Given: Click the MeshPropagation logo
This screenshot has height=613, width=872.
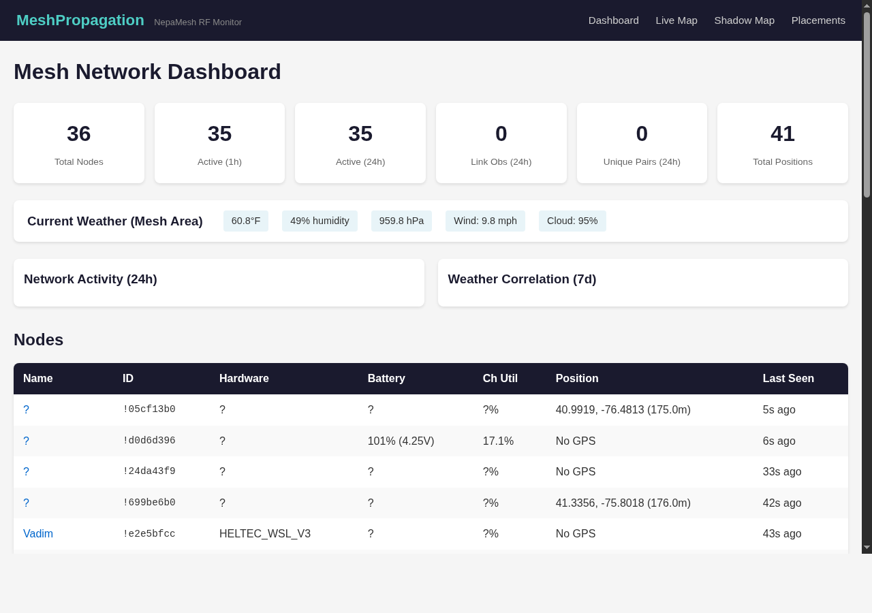Looking at the screenshot, I should tap(80, 20).
